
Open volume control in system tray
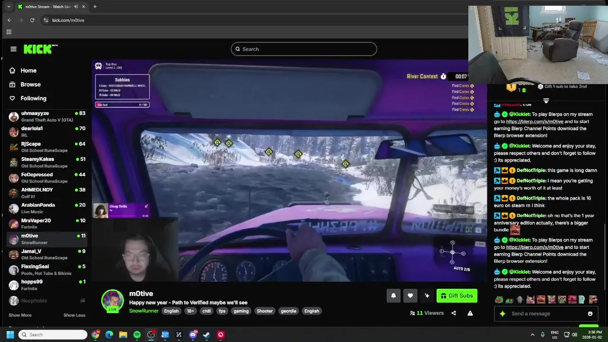pos(574,334)
